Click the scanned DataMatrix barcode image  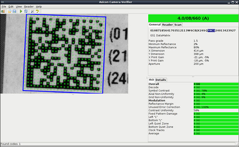point(64,54)
